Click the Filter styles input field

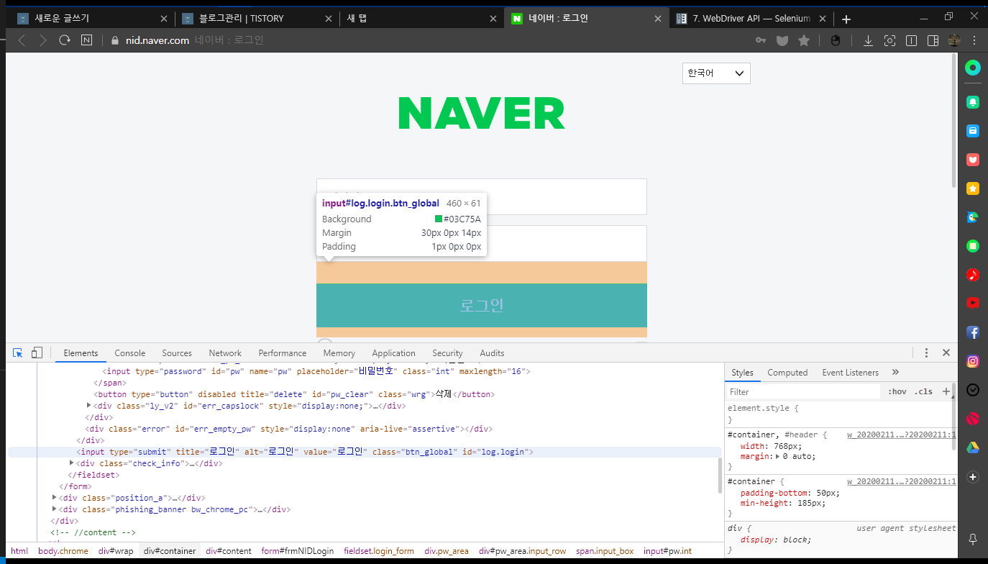(x=803, y=391)
